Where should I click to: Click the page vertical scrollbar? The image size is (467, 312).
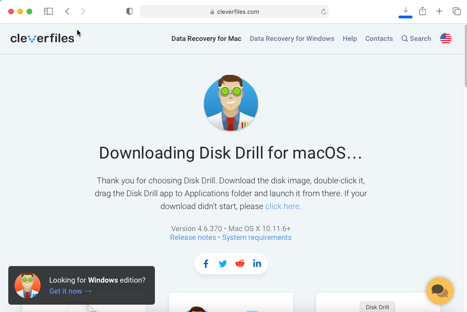465,57
